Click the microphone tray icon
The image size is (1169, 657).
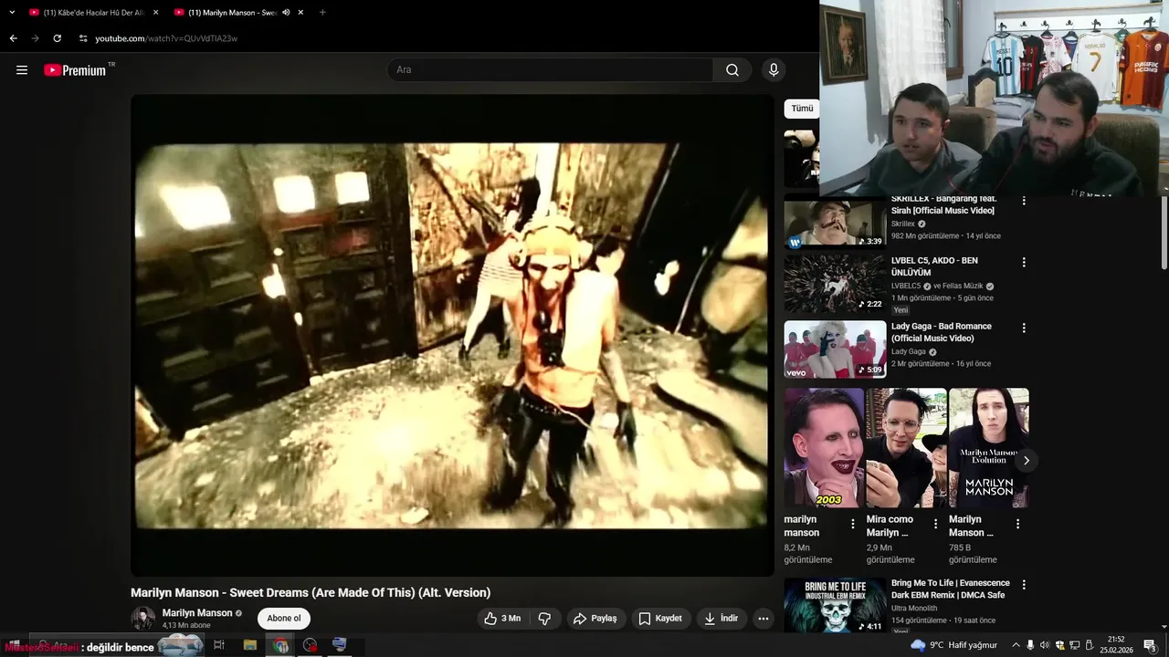click(1031, 645)
